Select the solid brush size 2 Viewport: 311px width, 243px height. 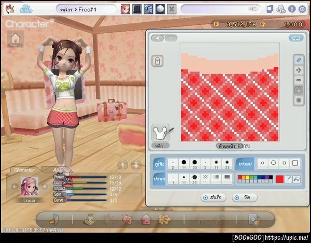pyautogui.click(x=173, y=164)
